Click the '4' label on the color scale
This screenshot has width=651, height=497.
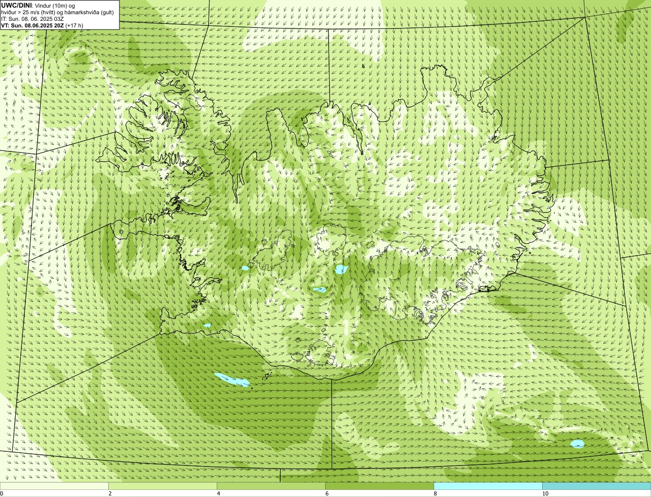tap(218, 493)
